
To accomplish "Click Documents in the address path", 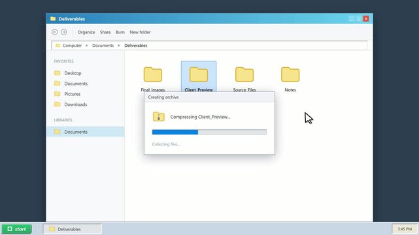I will click(x=103, y=46).
